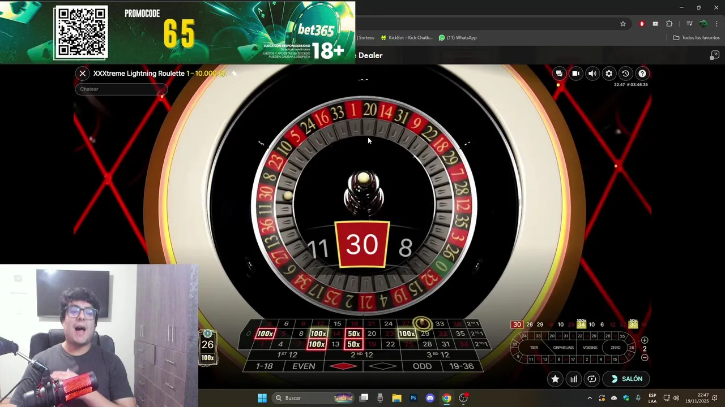Bookmark page with Chrome star icon
Viewport: 725px width, 407px height.
coord(623,24)
